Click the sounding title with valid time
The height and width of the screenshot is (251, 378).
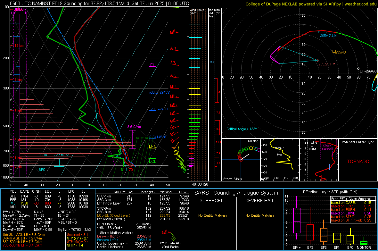[99, 4]
